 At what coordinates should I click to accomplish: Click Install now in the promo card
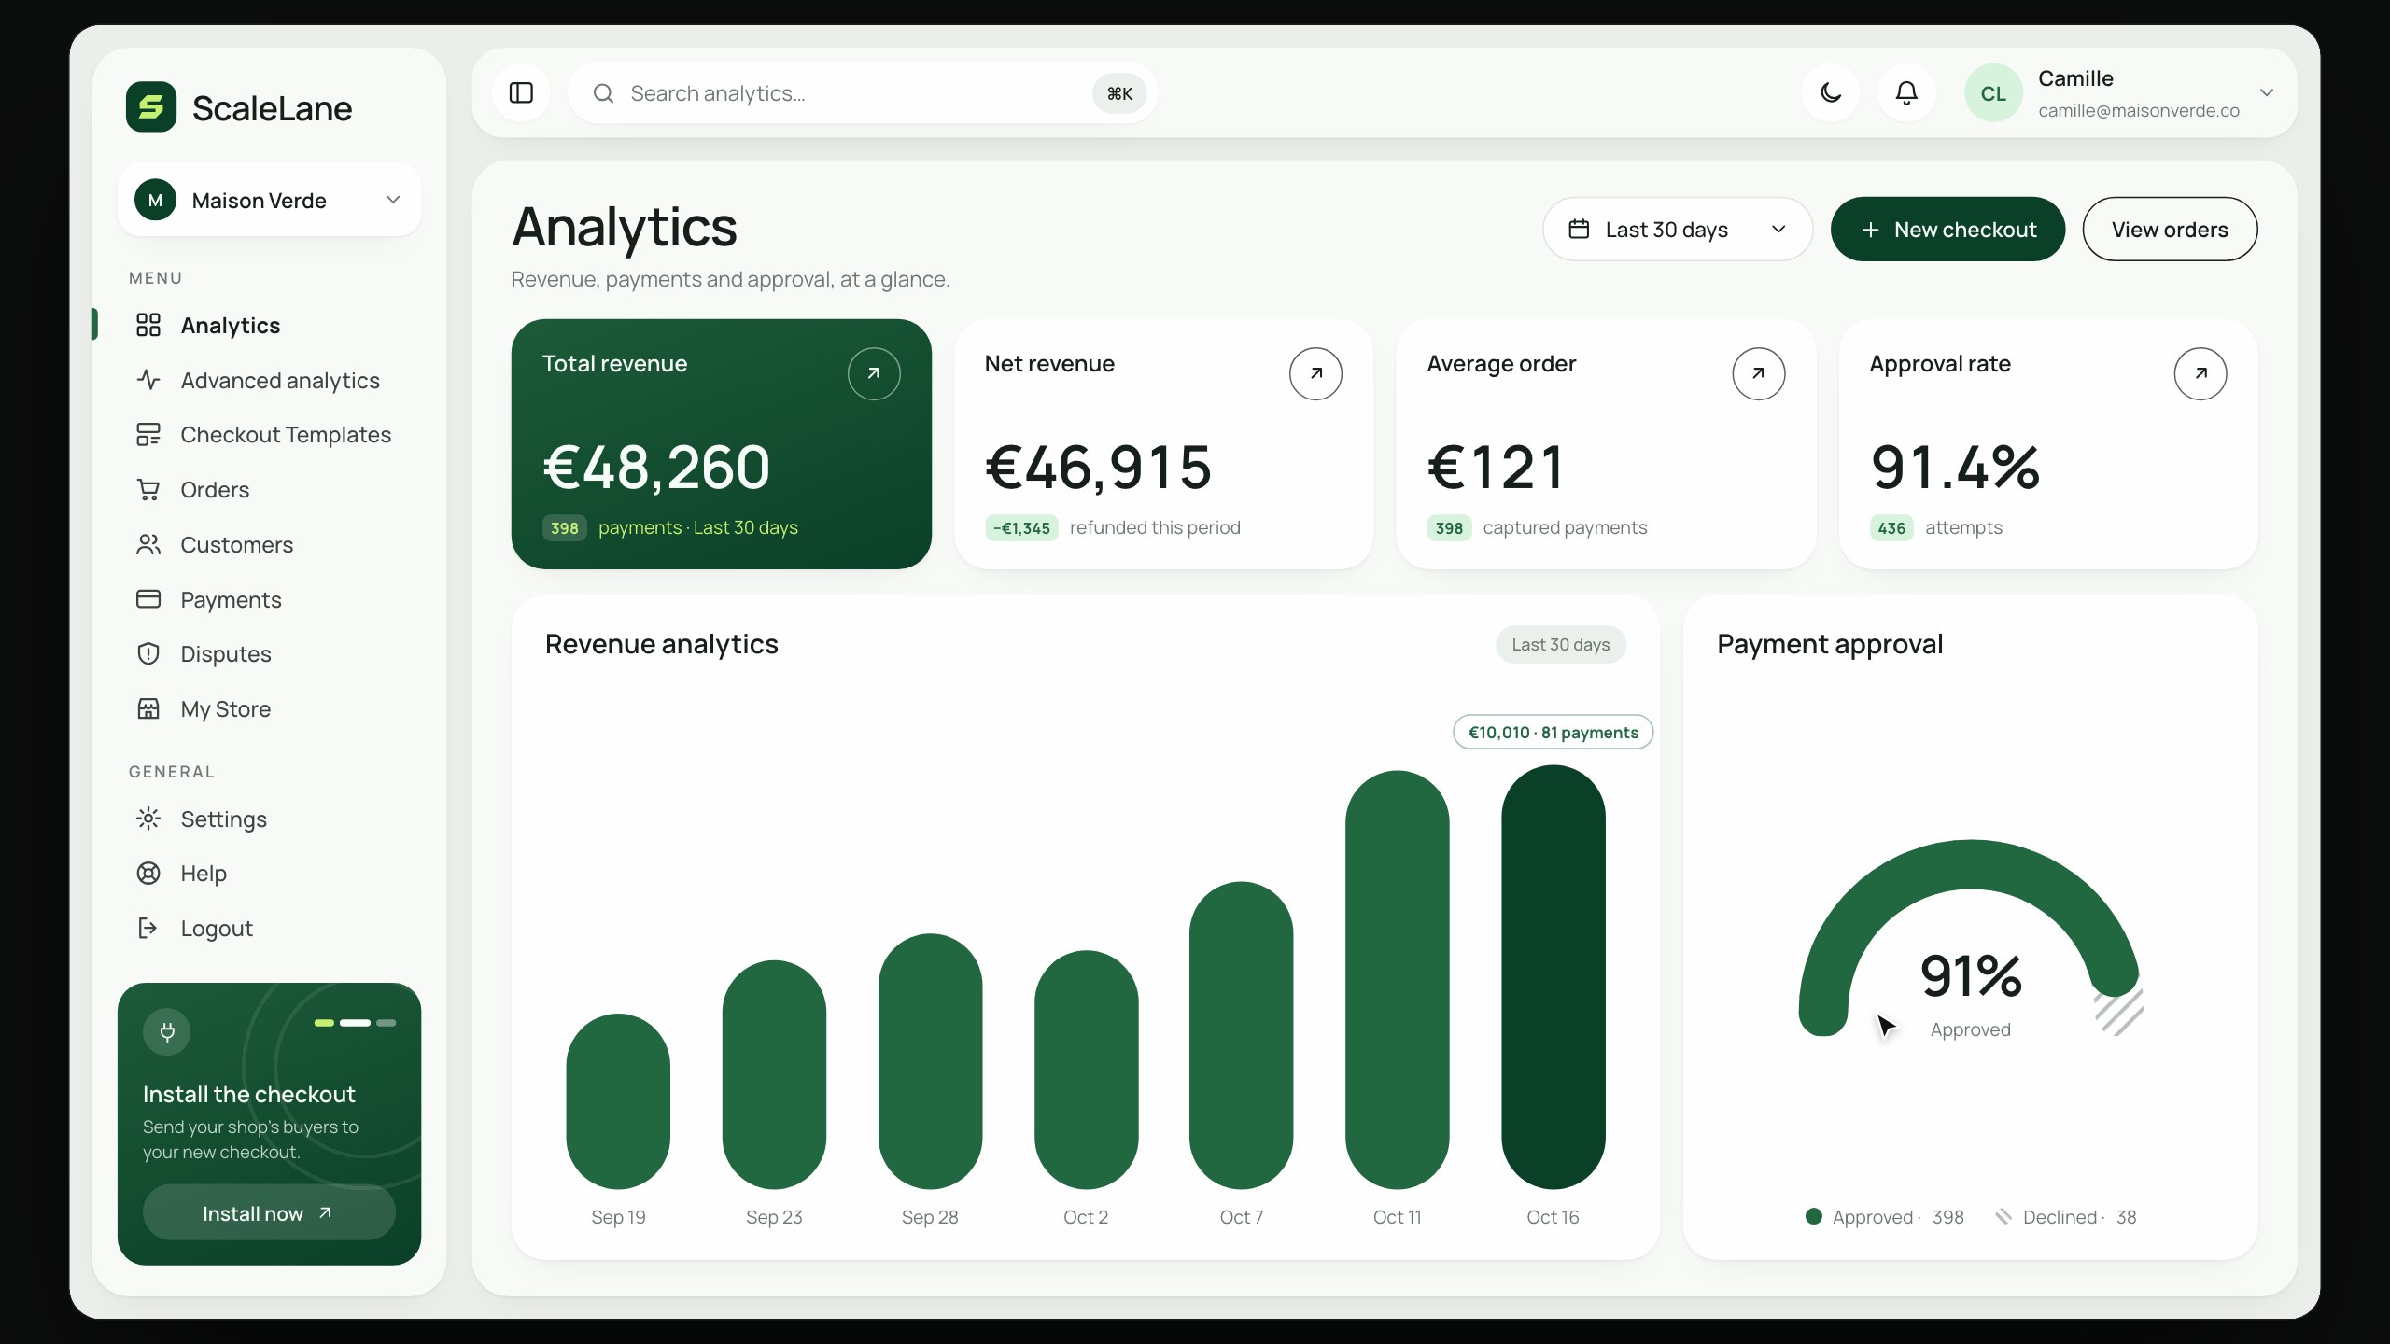269,1212
